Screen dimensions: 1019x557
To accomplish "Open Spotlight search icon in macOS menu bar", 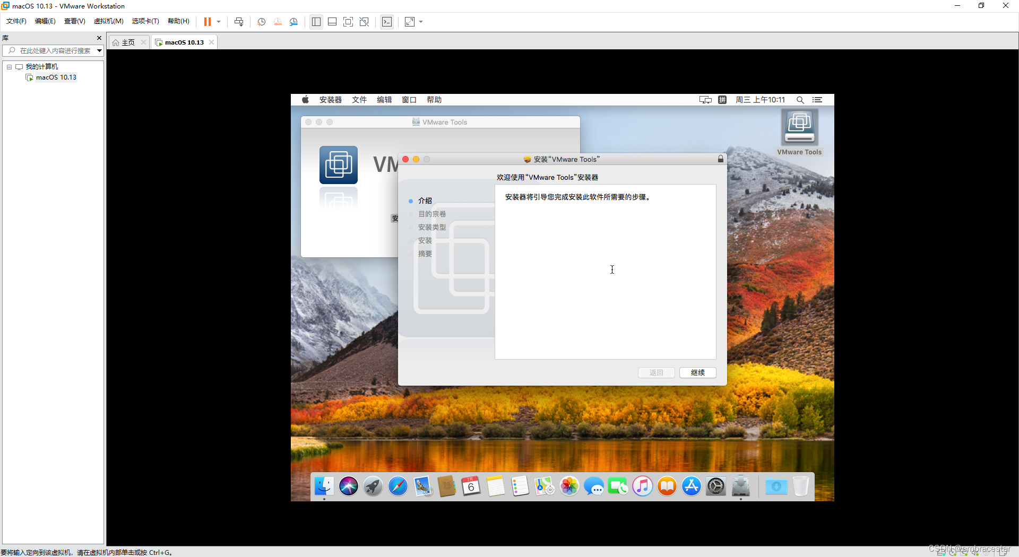I will (x=800, y=100).
